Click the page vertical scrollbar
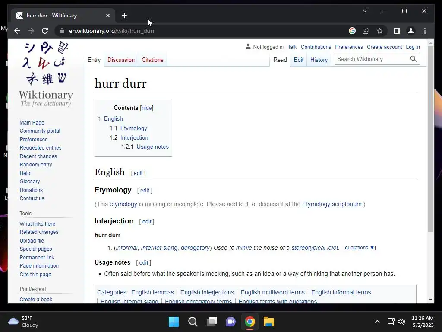Image resolution: width=442 pixels, height=332 pixels. click(430, 139)
